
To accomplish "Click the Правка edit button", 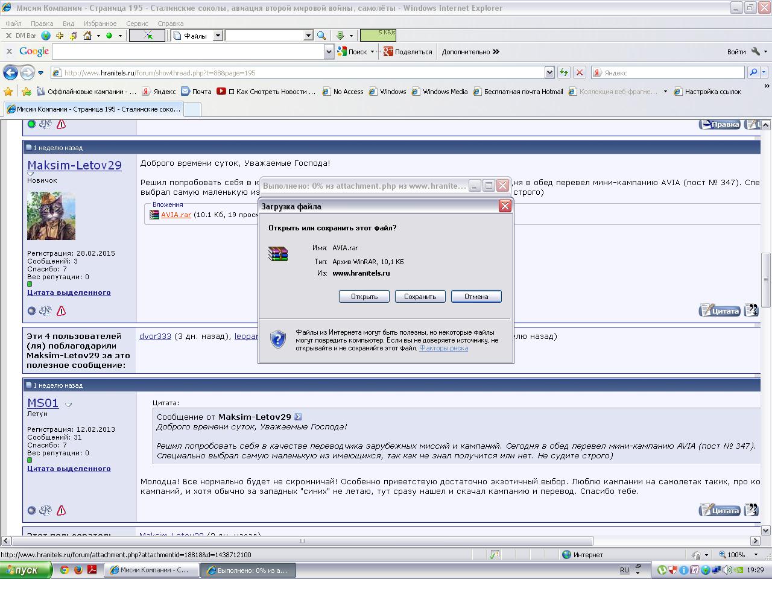I will point(720,124).
